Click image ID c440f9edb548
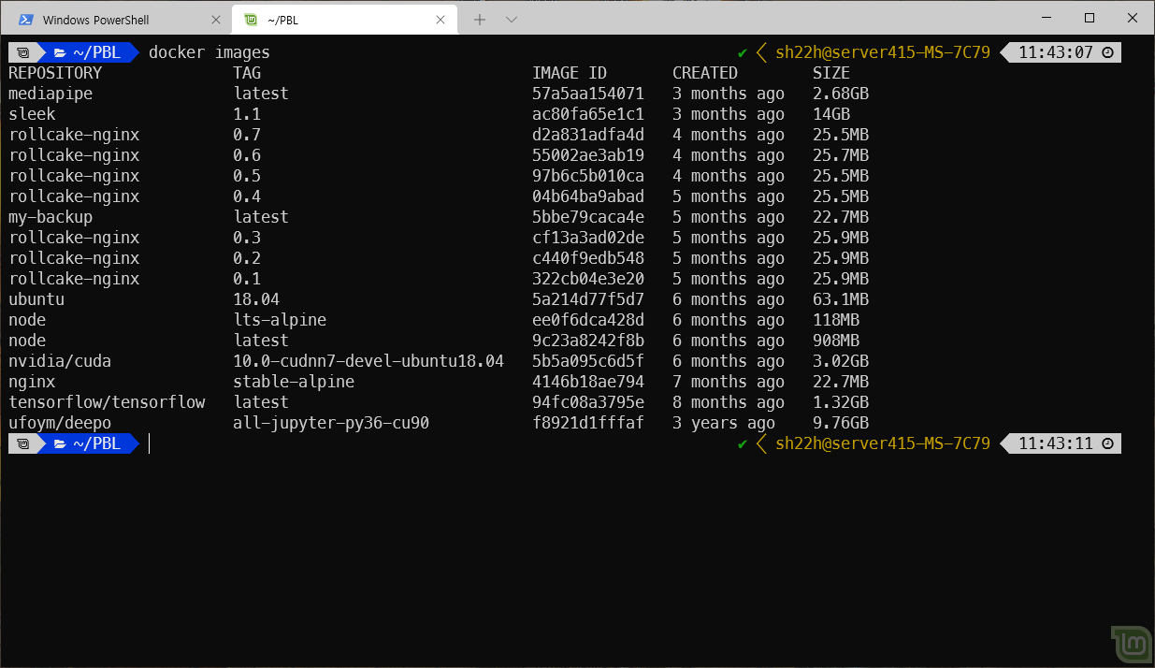This screenshot has width=1155, height=668. (x=588, y=258)
